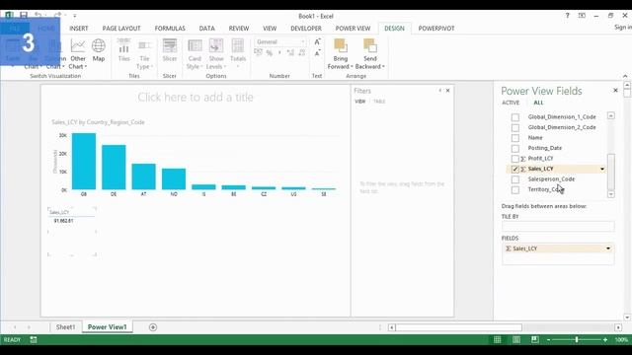This screenshot has height=355, width=632.
Task: Switch to Normal view in status bar
Action: [498, 339]
